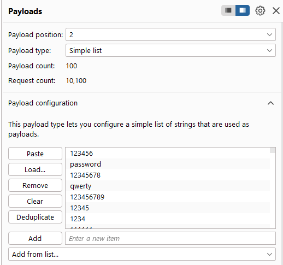Select right-side panel layout icon
Image resolution: width=283 pixels, height=265 pixels.
[x=243, y=10]
